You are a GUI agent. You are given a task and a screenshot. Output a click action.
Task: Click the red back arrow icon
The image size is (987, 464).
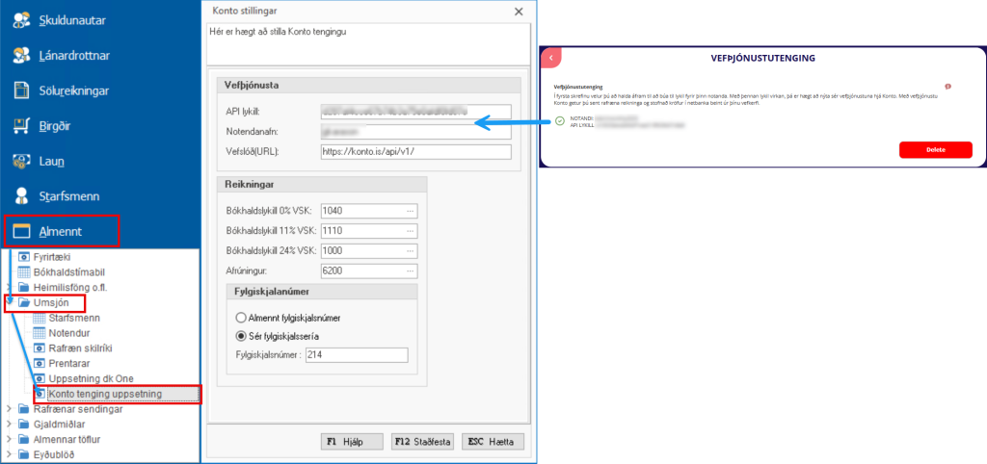[549, 58]
